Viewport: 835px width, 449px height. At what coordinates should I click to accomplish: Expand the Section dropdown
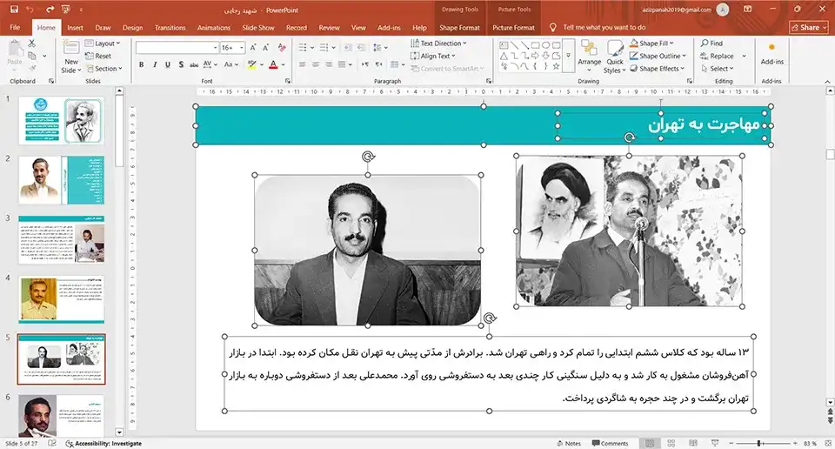coord(104,69)
